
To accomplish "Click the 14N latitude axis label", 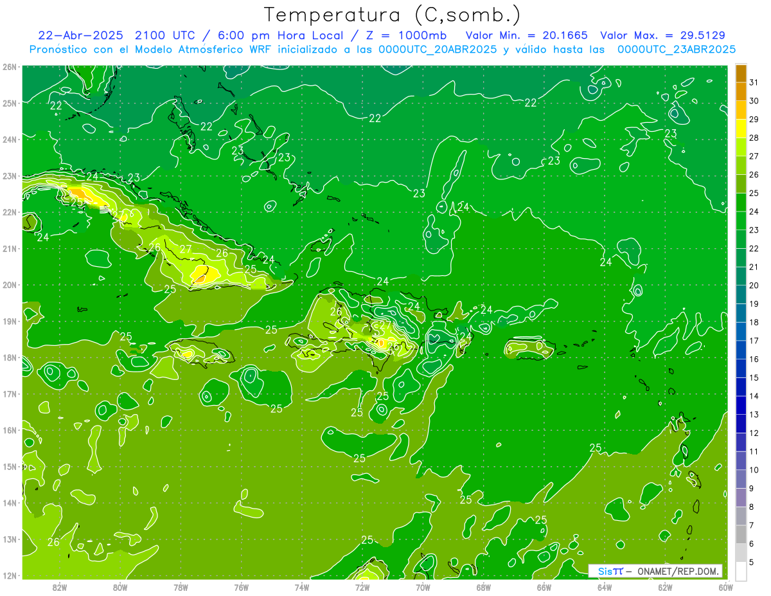I will point(10,503).
